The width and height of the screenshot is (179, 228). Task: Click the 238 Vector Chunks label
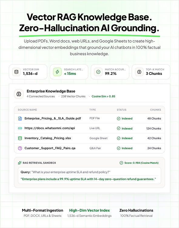pyautogui.click(x=73, y=96)
